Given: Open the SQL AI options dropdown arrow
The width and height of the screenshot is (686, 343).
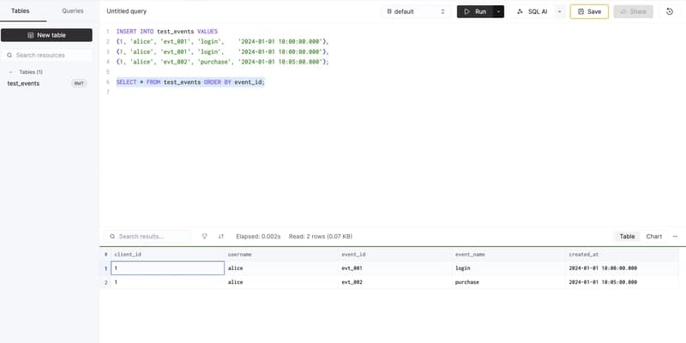Looking at the screenshot, I should [559, 12].
